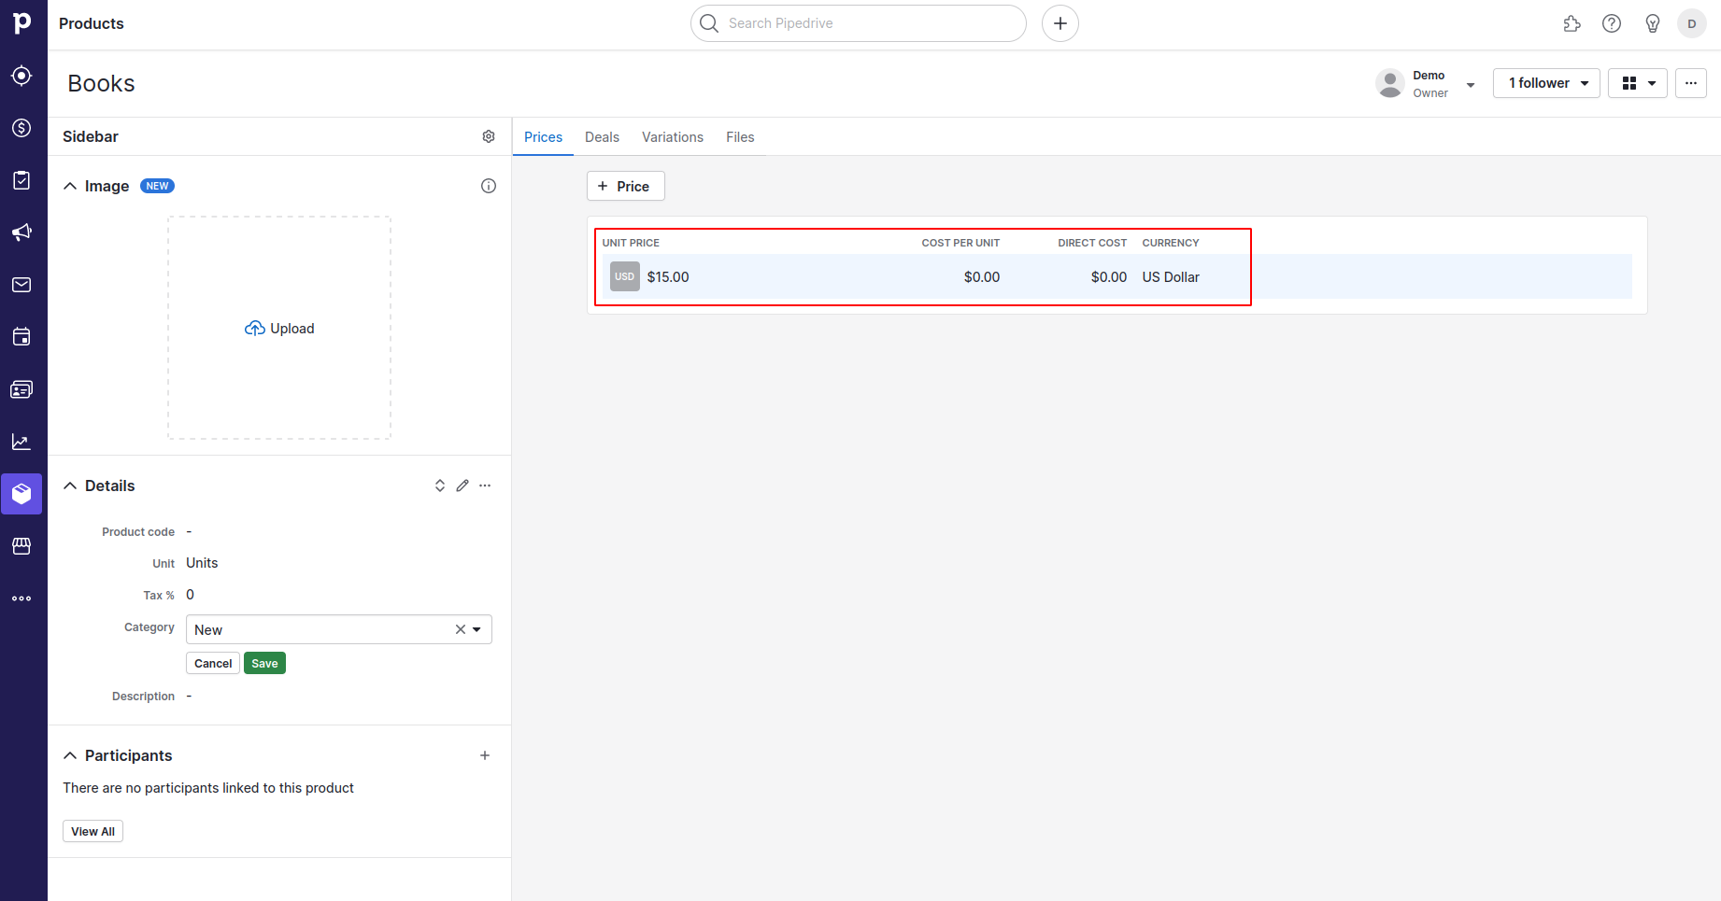
Task: Collapse the Participants section
Action: pyautogui.click(x=70, y=755)
